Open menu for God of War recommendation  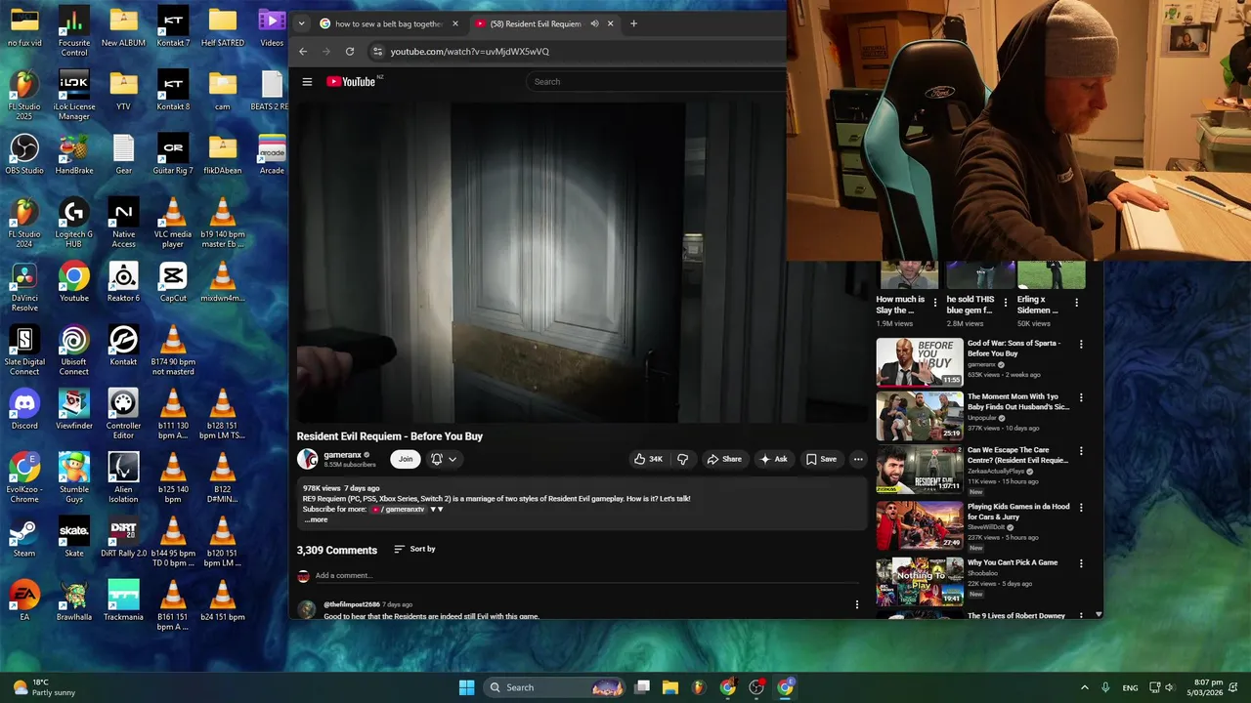point(1081,345)
